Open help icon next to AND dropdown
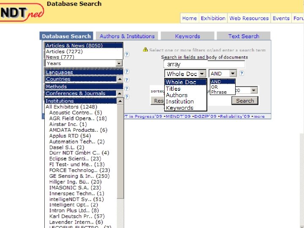Viewport: 304px width, 228px height. 242,73
